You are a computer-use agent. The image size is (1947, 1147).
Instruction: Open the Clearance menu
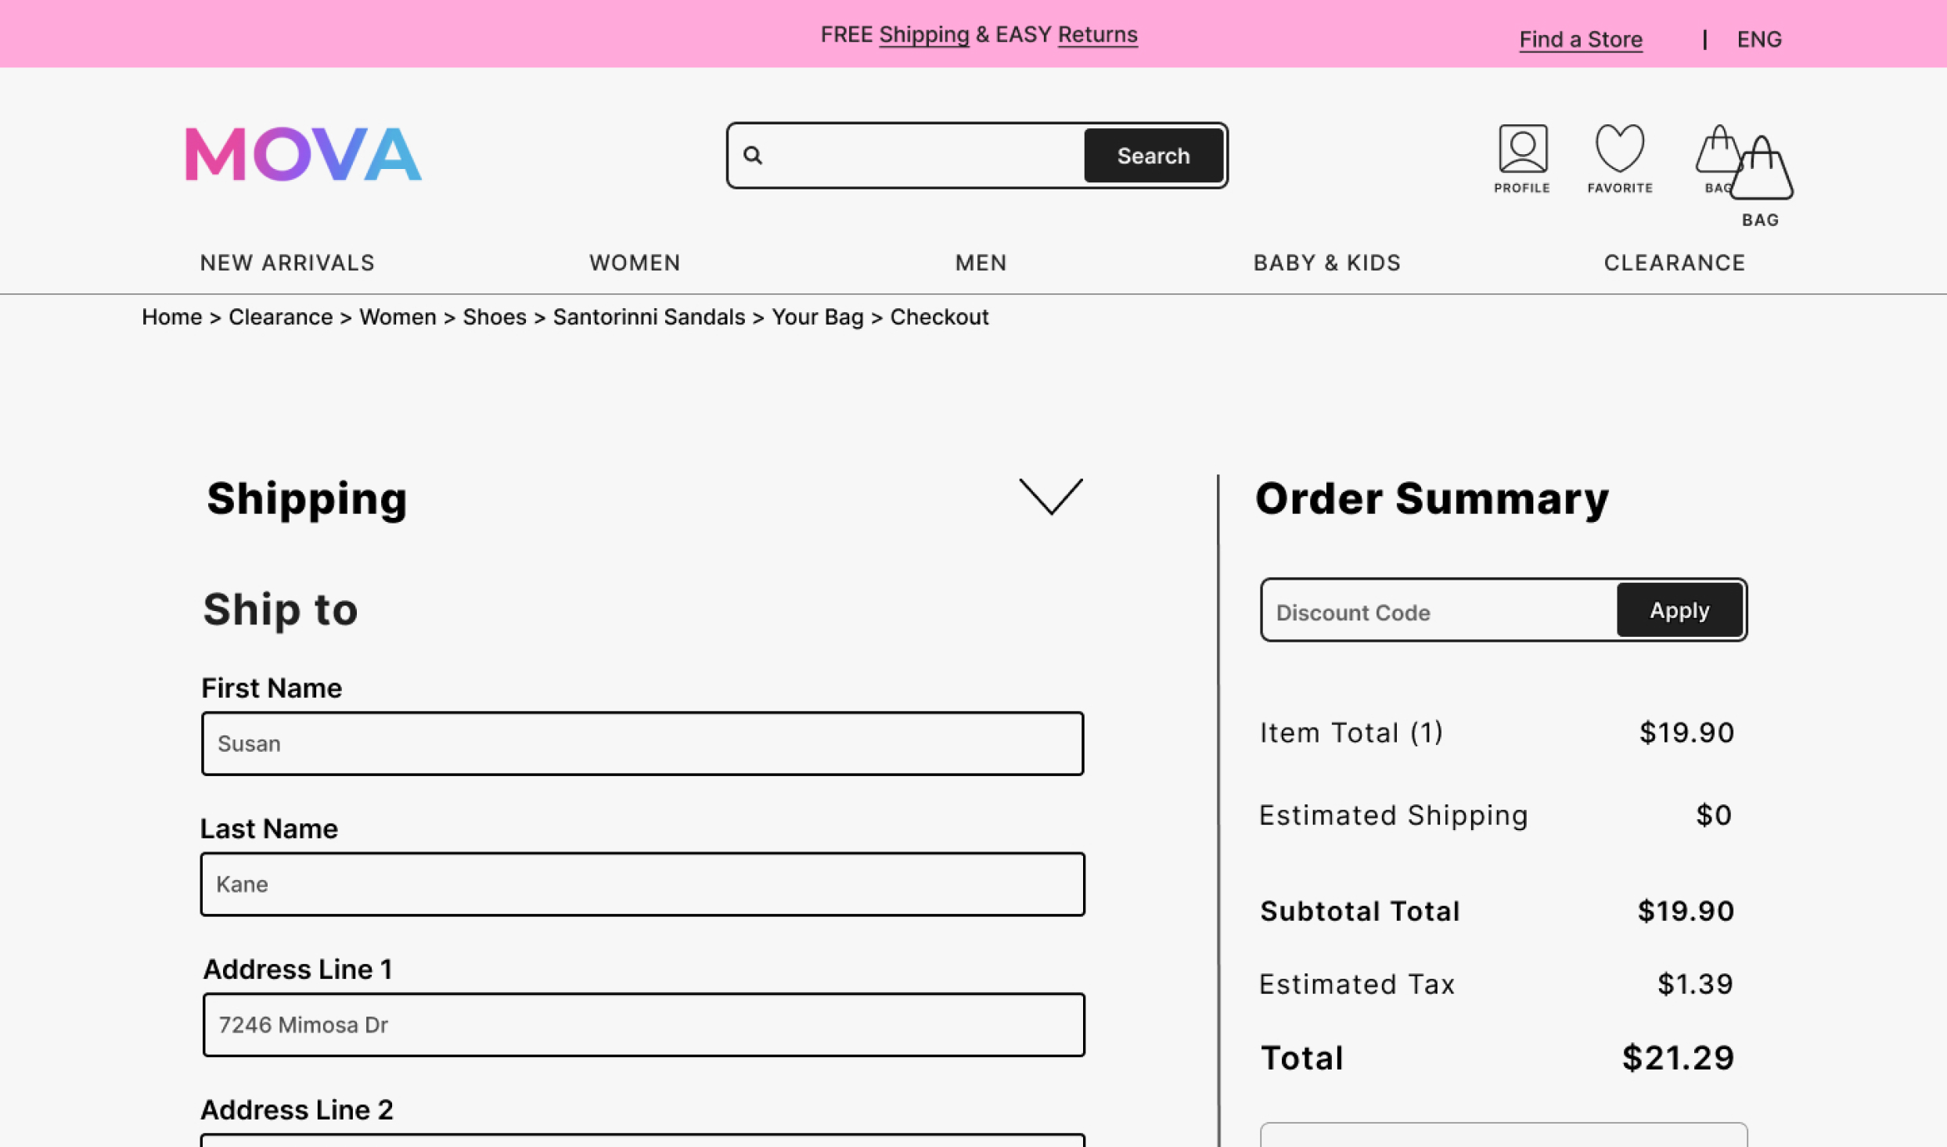coord(1674,263)
